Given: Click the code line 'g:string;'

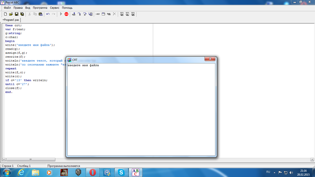Looking at the screenshot, I should 13,33.
